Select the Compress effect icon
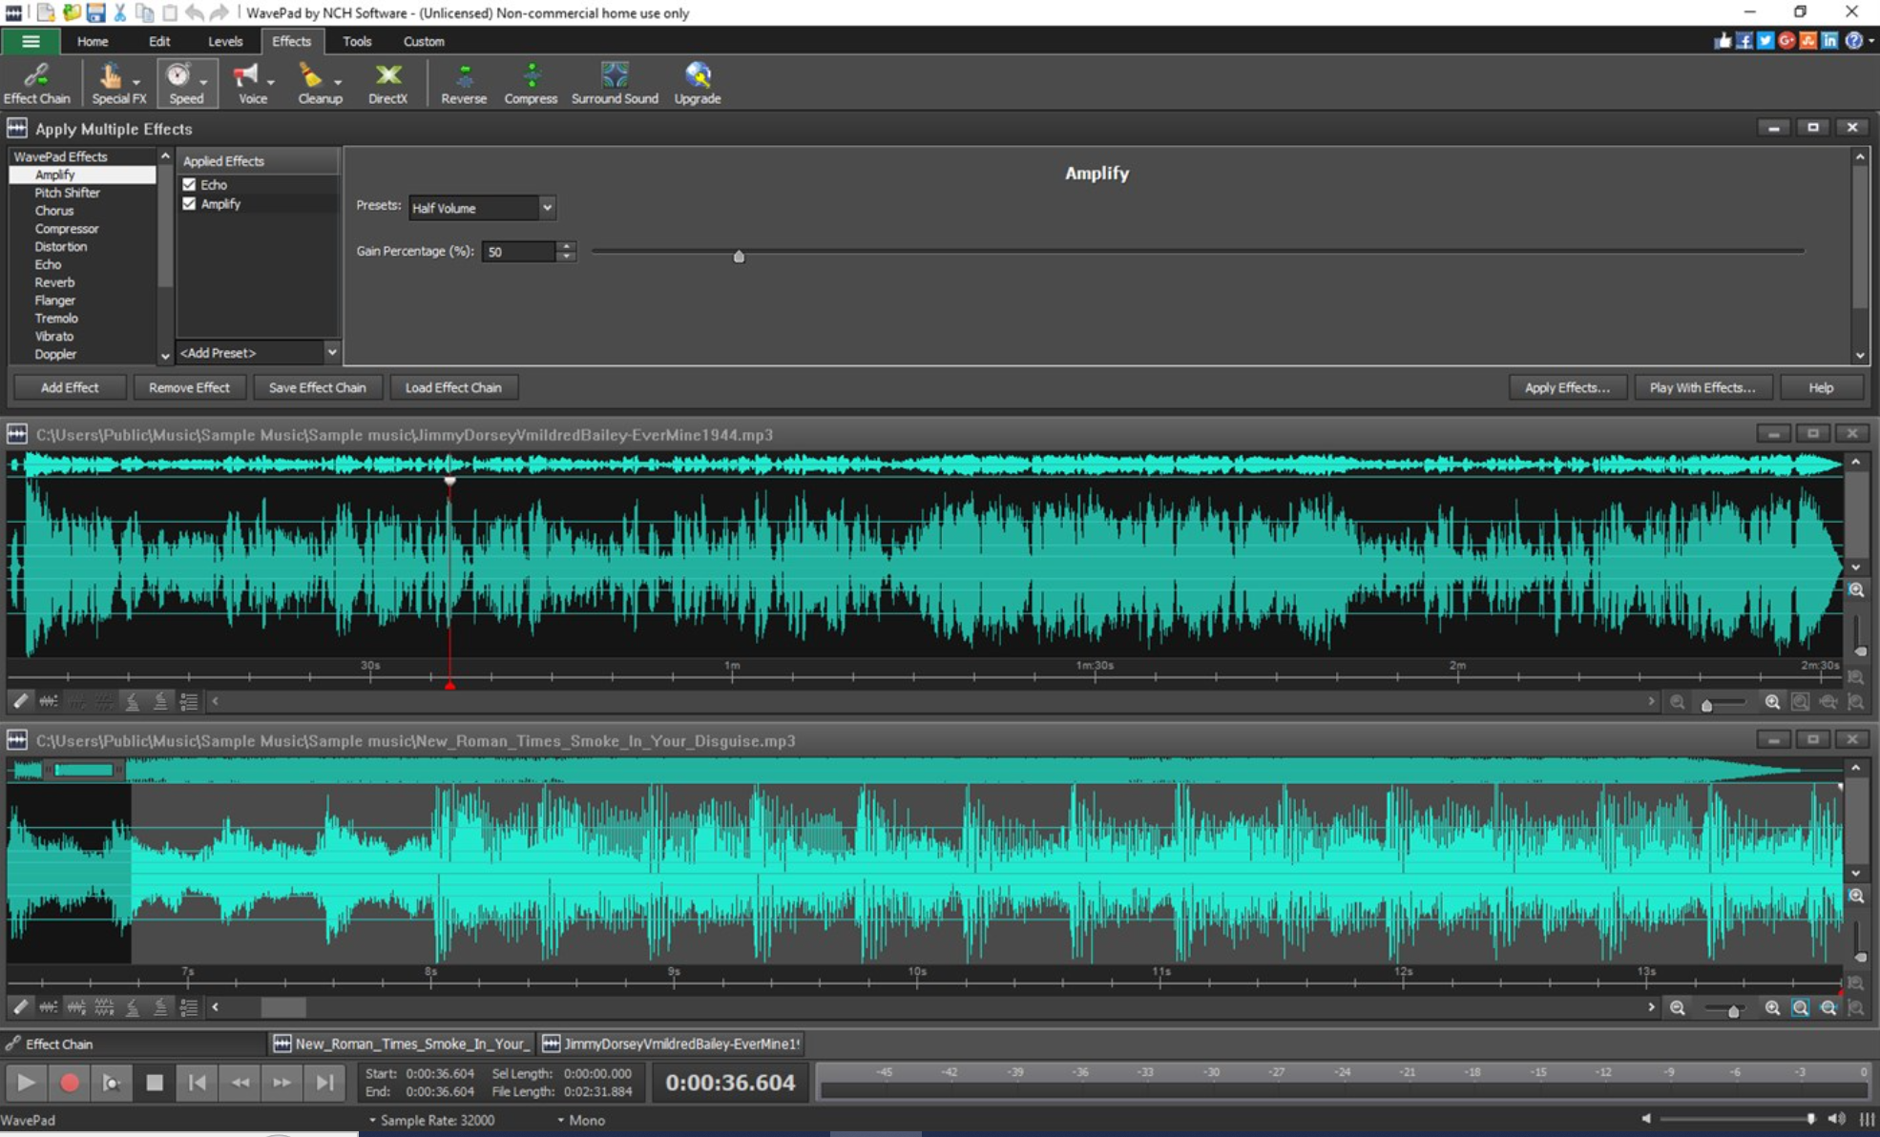This screenshot has height=1137, width=1880. point(531,82)
